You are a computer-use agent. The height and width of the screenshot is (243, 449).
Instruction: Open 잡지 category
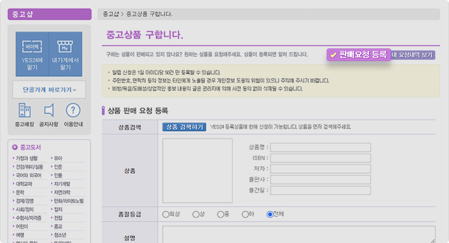(58, 209)
